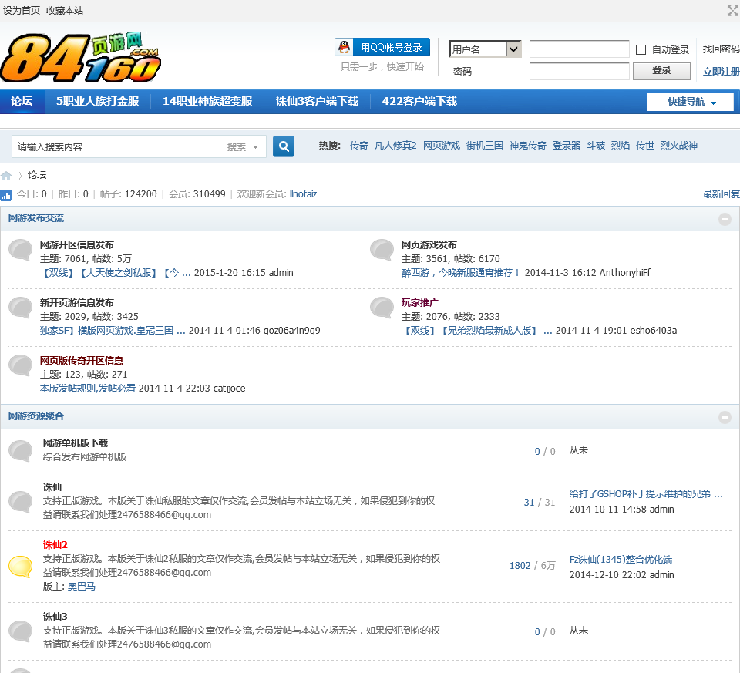The height and width of the screenshot is (673, 740).
Task: Open the 诛仙2 forum title
Action: tap(55, 544)
